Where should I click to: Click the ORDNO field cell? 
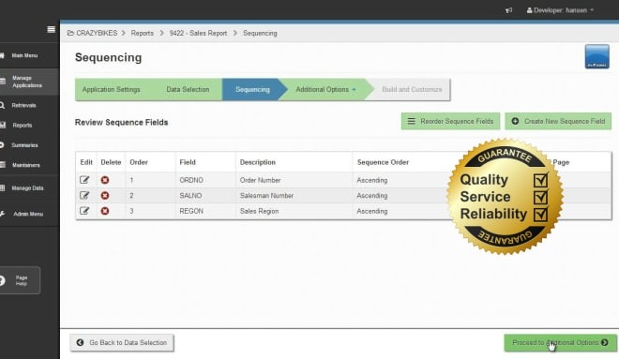coord(191,180)
